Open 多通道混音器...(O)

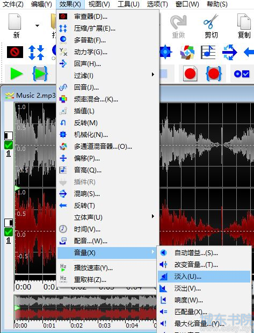pyautogui.click(x=108, y=146)
